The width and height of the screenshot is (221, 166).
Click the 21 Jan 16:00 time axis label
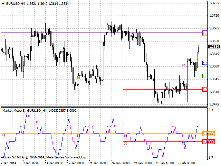click(98, 163)
